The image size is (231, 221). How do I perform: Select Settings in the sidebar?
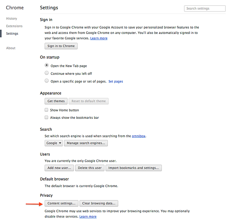[x=12, y=34]
